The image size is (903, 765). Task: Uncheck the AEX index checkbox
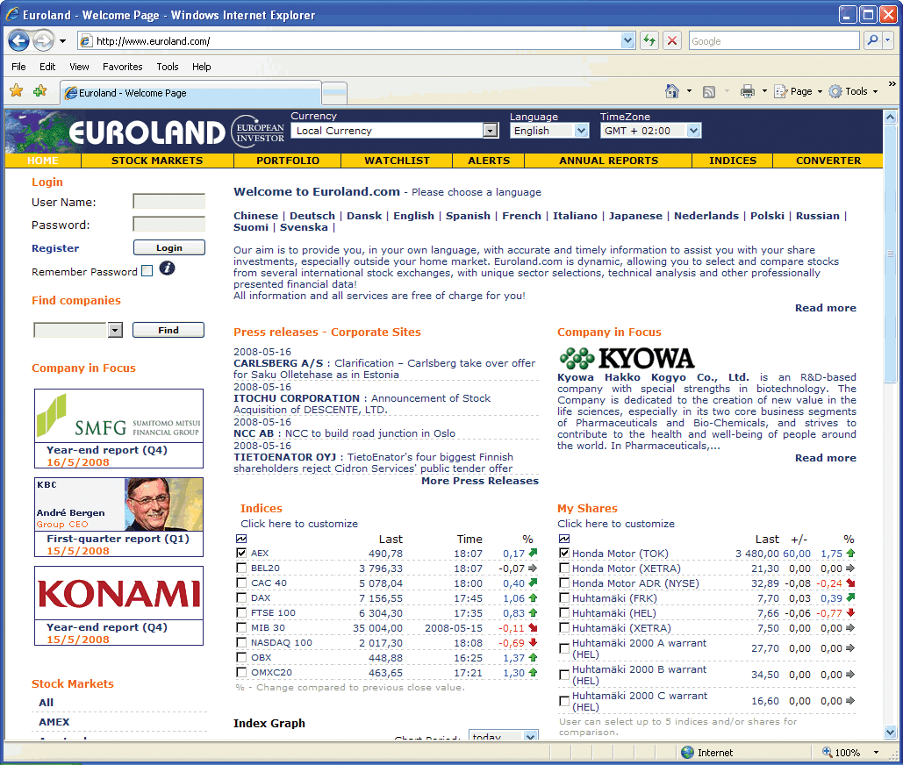point(241,554)
